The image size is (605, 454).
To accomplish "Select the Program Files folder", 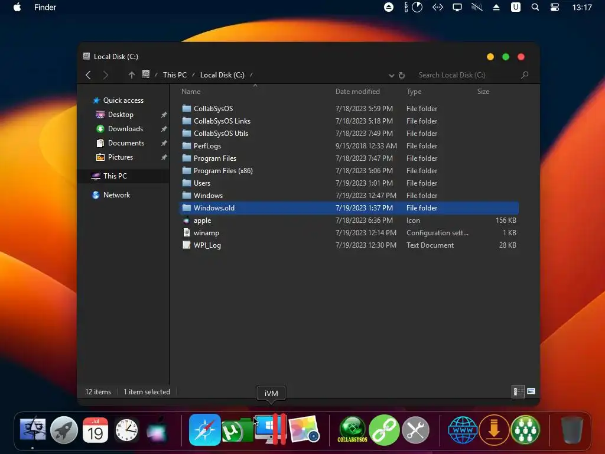I will 349,158.
